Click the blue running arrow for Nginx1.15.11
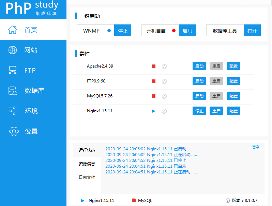The image size is (272, 206). [x=153, y=111]
